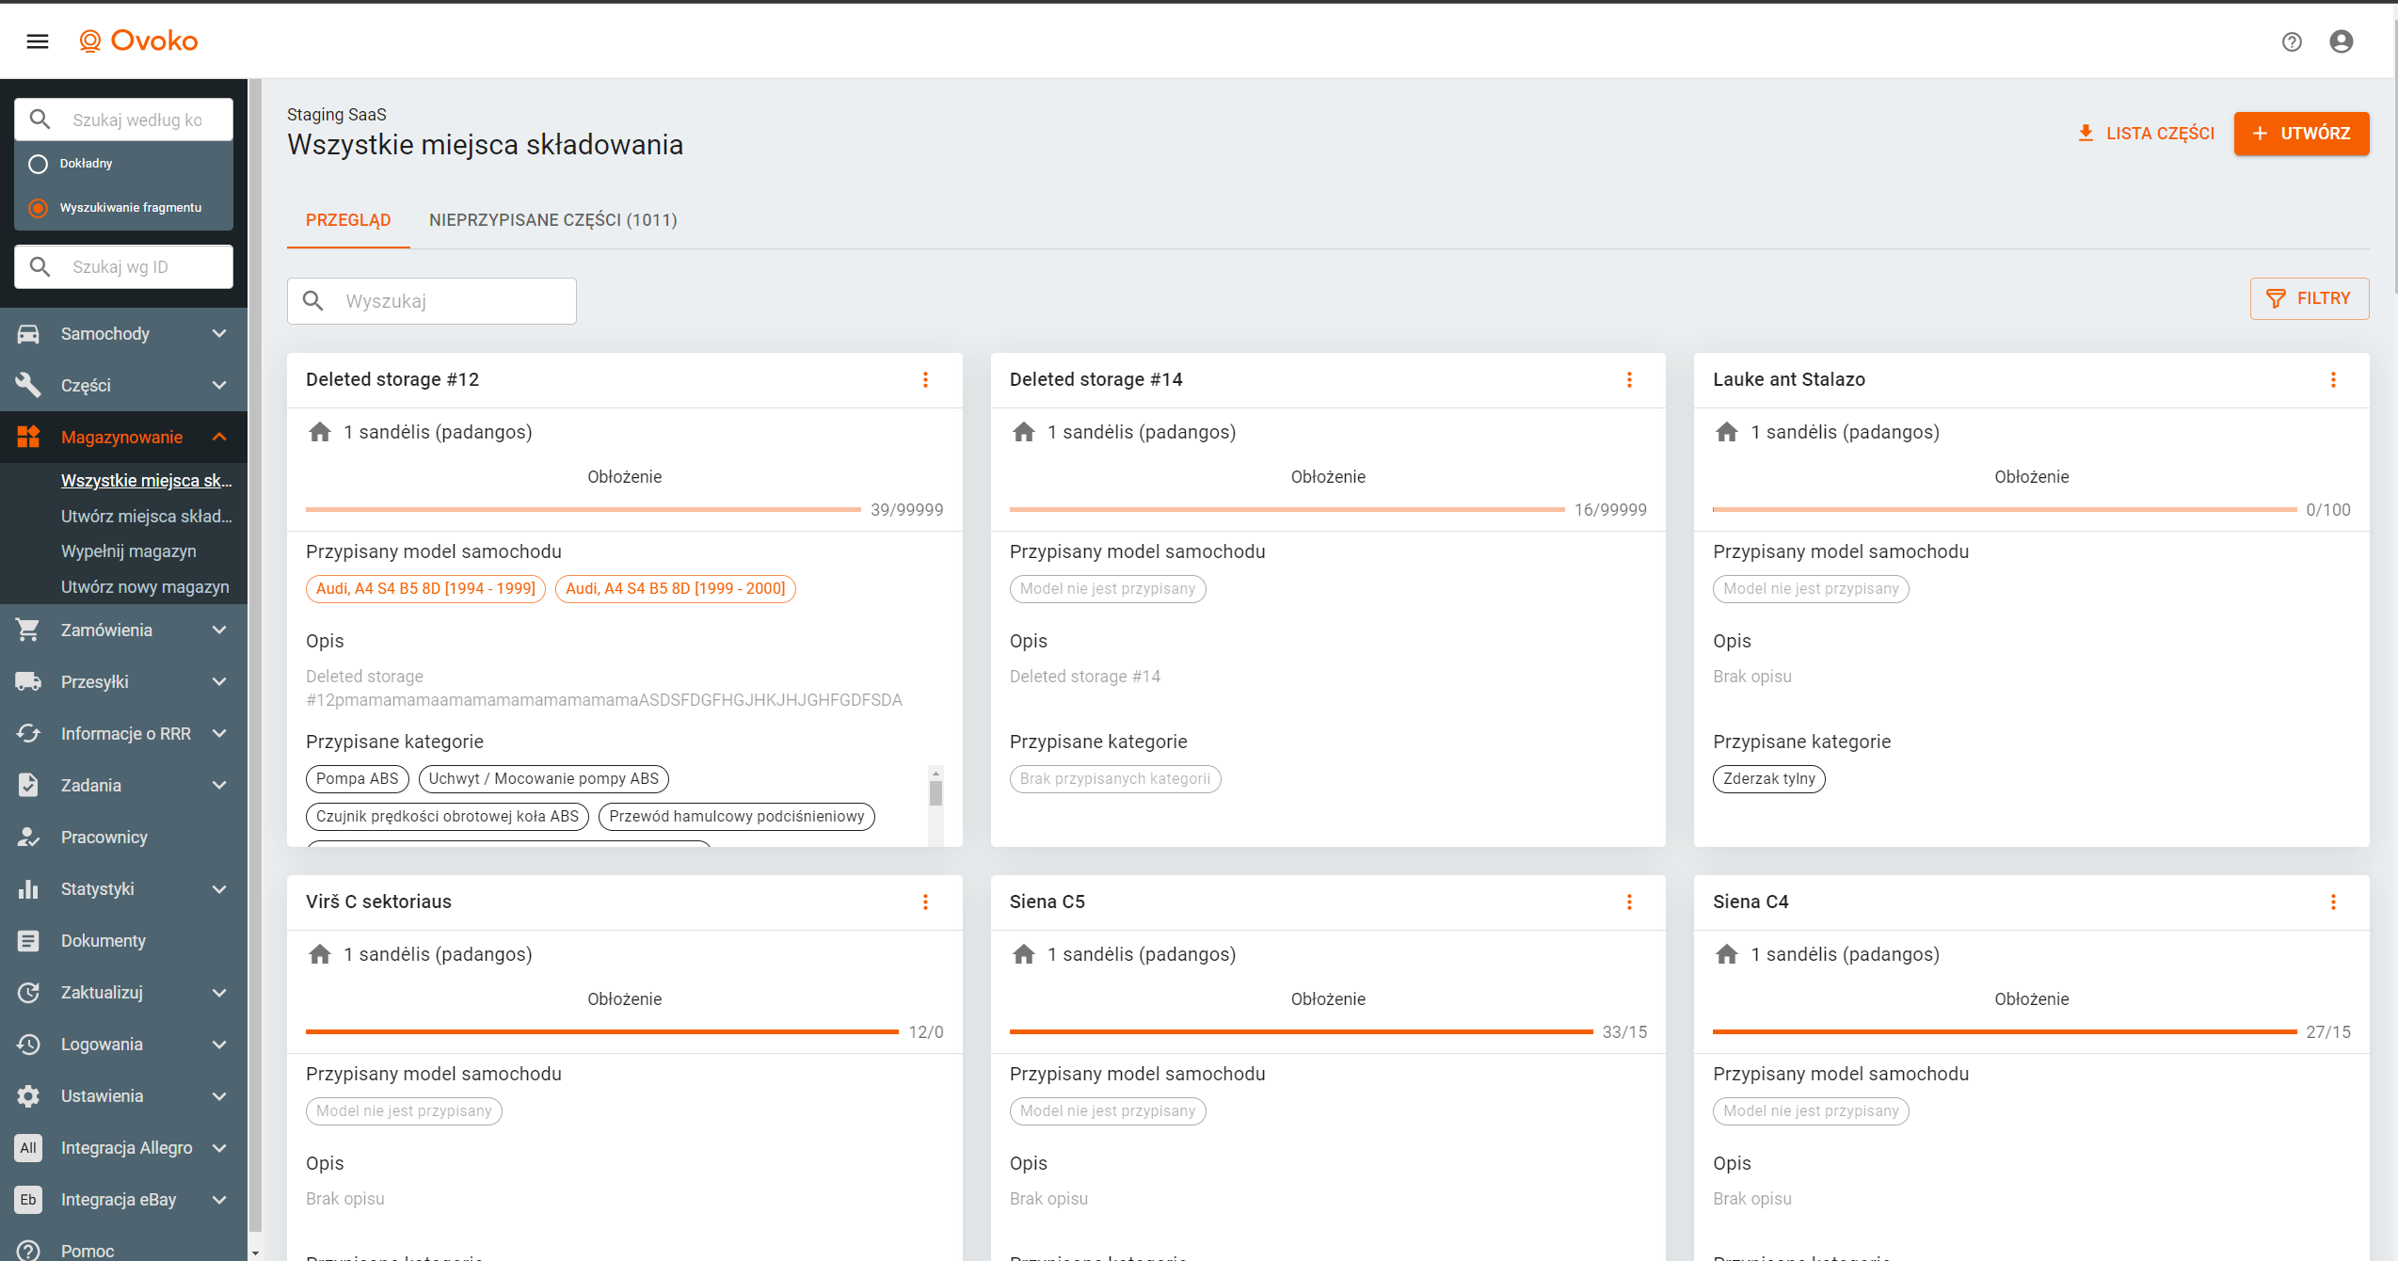The image size is (2398, 1261).
Task: Click Audi A4 S4 B5 8D [1999 - 2000] chip
Action: (676, 589)
